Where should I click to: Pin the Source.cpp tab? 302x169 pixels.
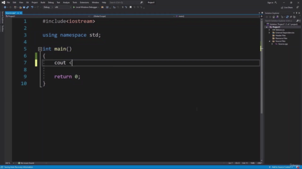(18, 13)
